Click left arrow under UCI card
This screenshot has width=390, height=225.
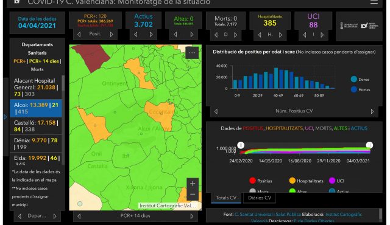pos(305,35)
